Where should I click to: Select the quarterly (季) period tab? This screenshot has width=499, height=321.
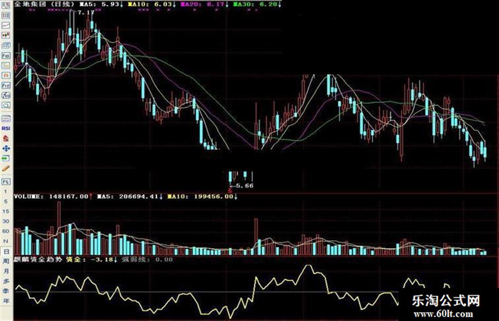[6, 291]
